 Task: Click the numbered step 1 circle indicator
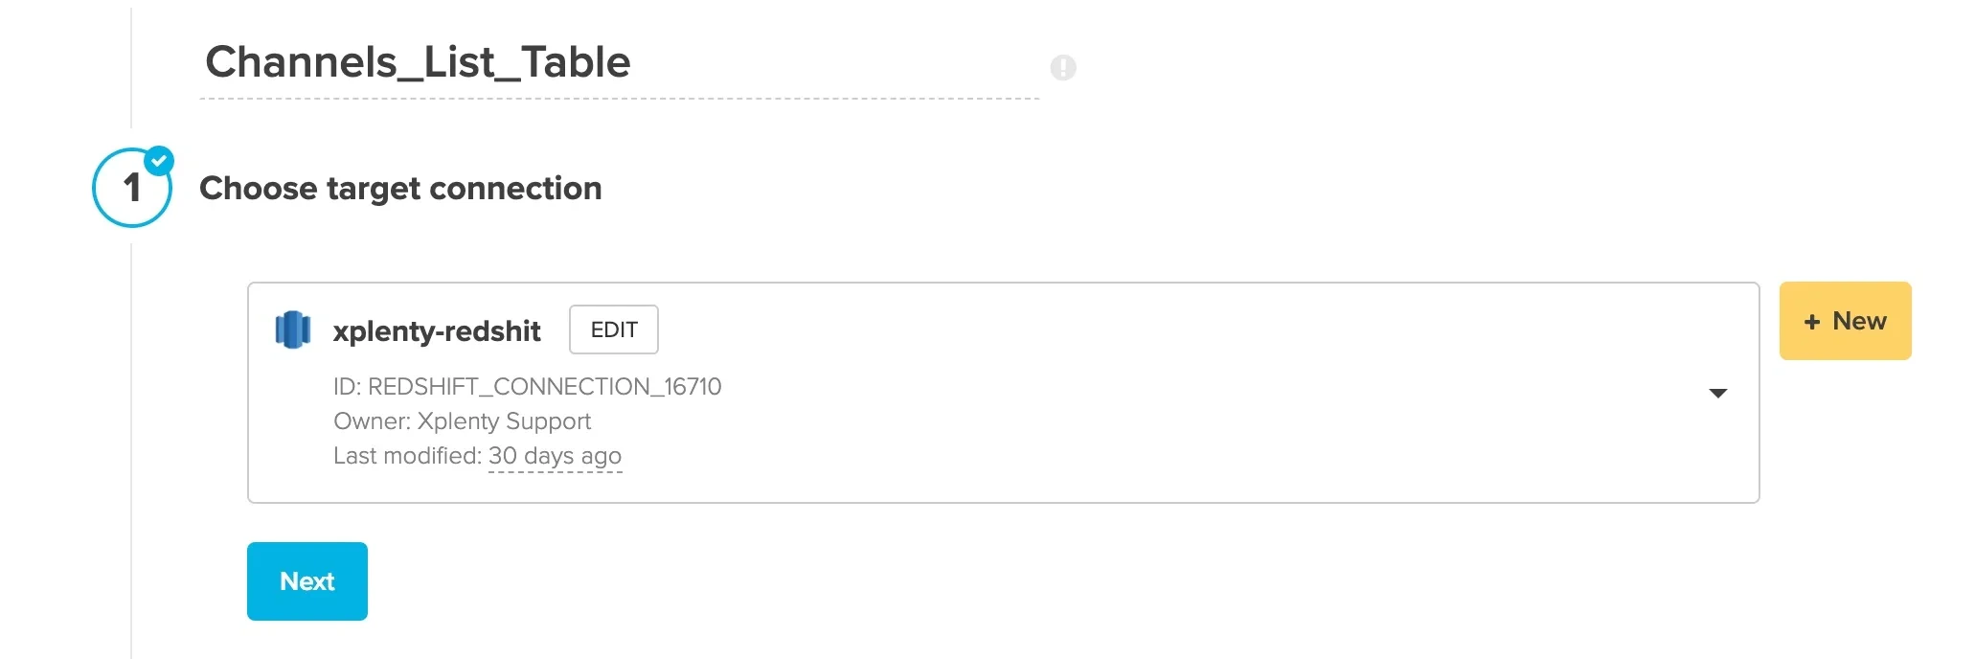coord(131,188)
